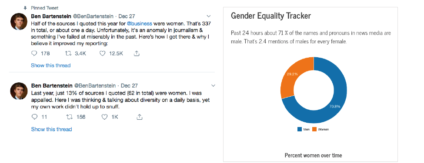
Task: Reply to the first pinned tweet
Action: pyautogui.click(x=34, y=54)
